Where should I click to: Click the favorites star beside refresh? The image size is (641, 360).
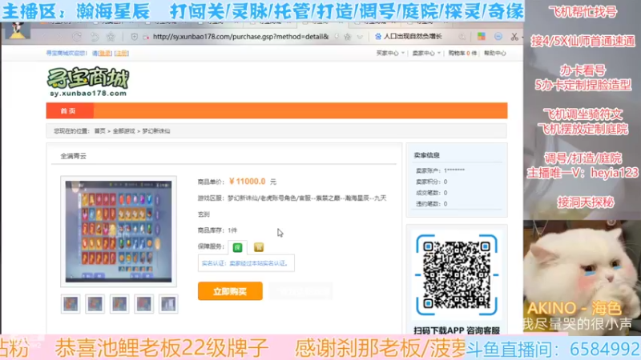click(111, 37)
